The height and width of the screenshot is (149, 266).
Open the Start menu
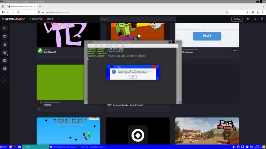4,147
